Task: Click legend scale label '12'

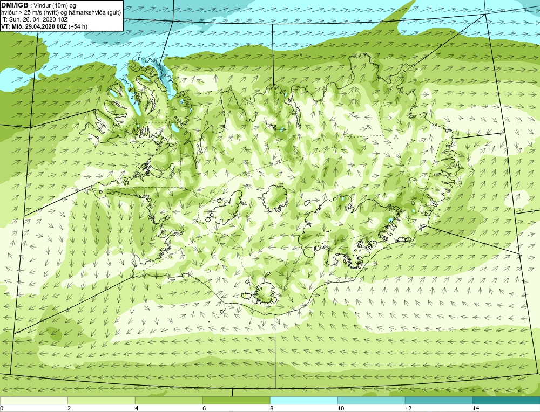Action: (408, 408)
